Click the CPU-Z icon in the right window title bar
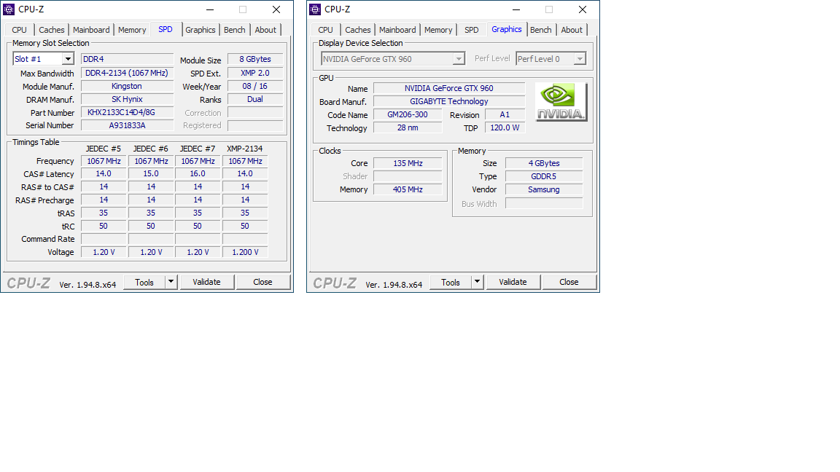The width and height of the screenshot is (840, 472). (x=316, y=9)
